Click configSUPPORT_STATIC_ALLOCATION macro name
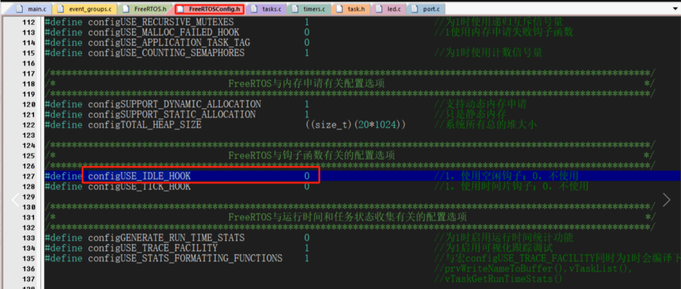Image resolution: width=681 pixels, height=289 pixels. click(172, 115)
